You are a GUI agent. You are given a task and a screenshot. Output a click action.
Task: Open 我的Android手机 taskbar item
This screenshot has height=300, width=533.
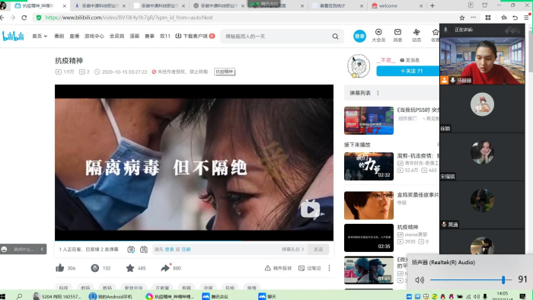[x=110, y=296]
